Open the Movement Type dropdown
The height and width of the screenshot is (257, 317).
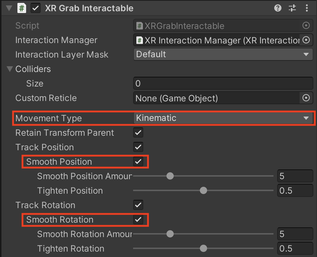pyautogui.click(x=223, y=118)
